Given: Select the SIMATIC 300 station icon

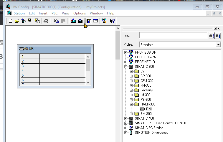Looking at the screenshot, I should [131, 67].
